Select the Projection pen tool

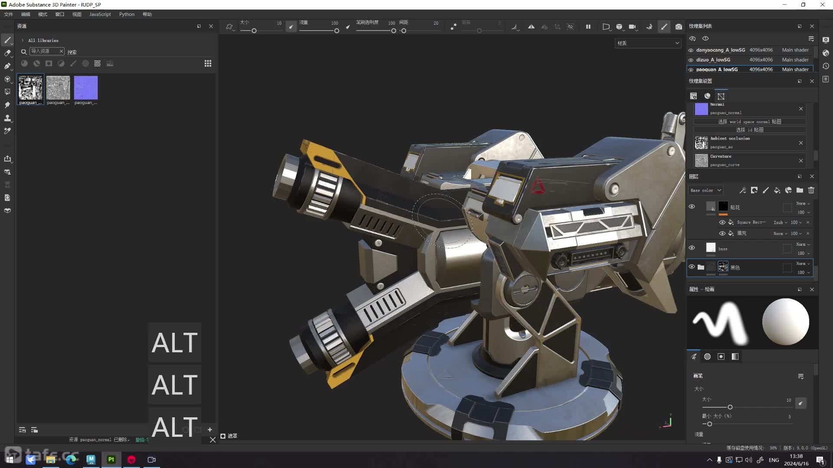click(x=7, y=66)
